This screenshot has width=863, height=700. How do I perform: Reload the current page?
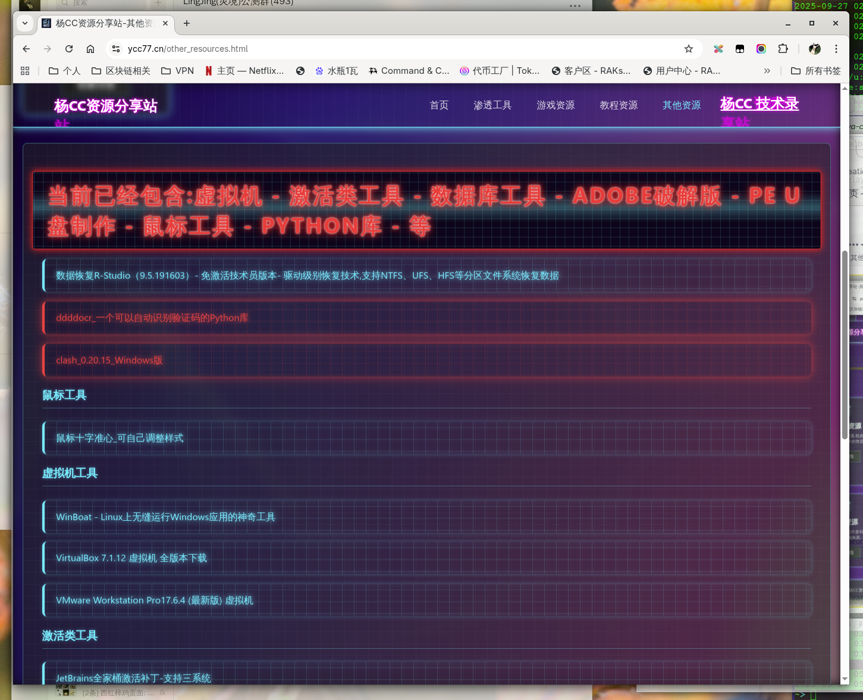click(69, 49)
